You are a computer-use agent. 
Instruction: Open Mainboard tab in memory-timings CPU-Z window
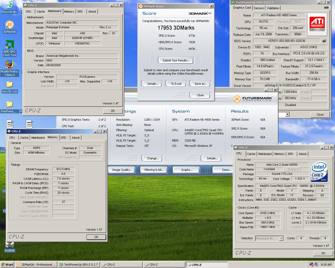pyautogui.click(x=38, y=138)
